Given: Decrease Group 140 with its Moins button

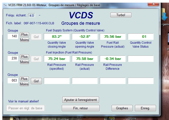Looking at the screenshot, I should (x=25, y=40).
